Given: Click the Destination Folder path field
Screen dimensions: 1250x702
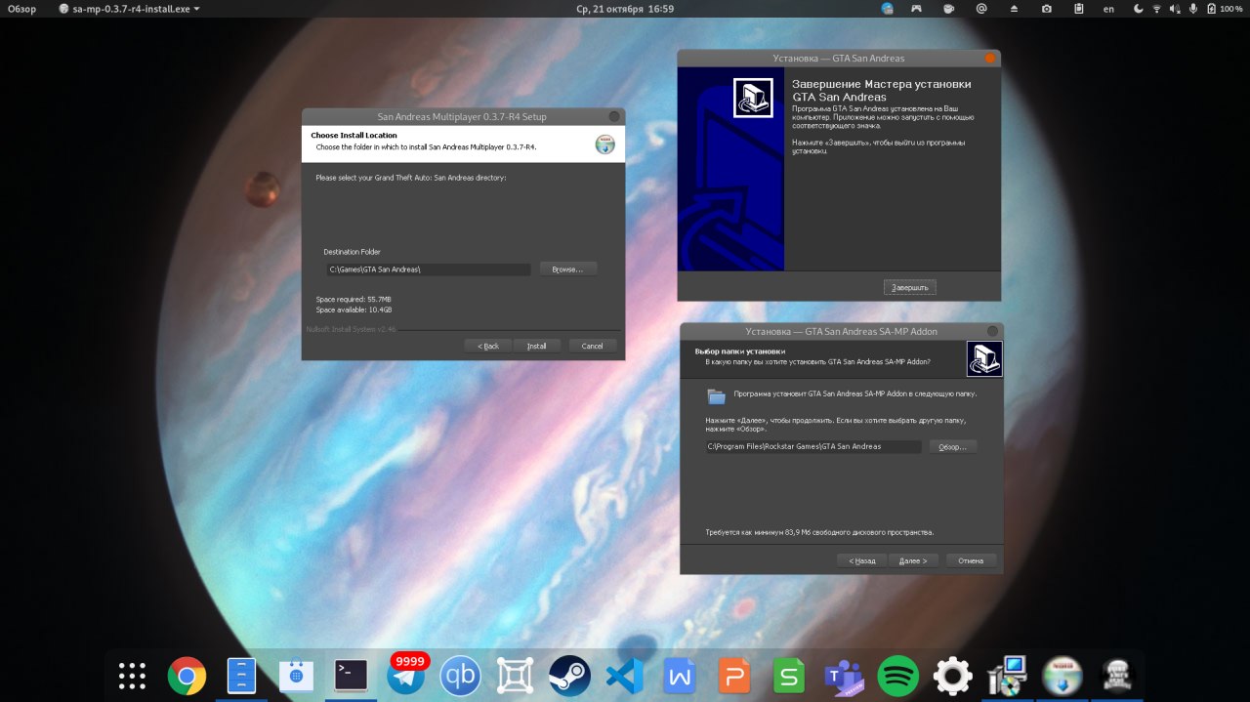Looking at the screenshot, I should 429,268.
